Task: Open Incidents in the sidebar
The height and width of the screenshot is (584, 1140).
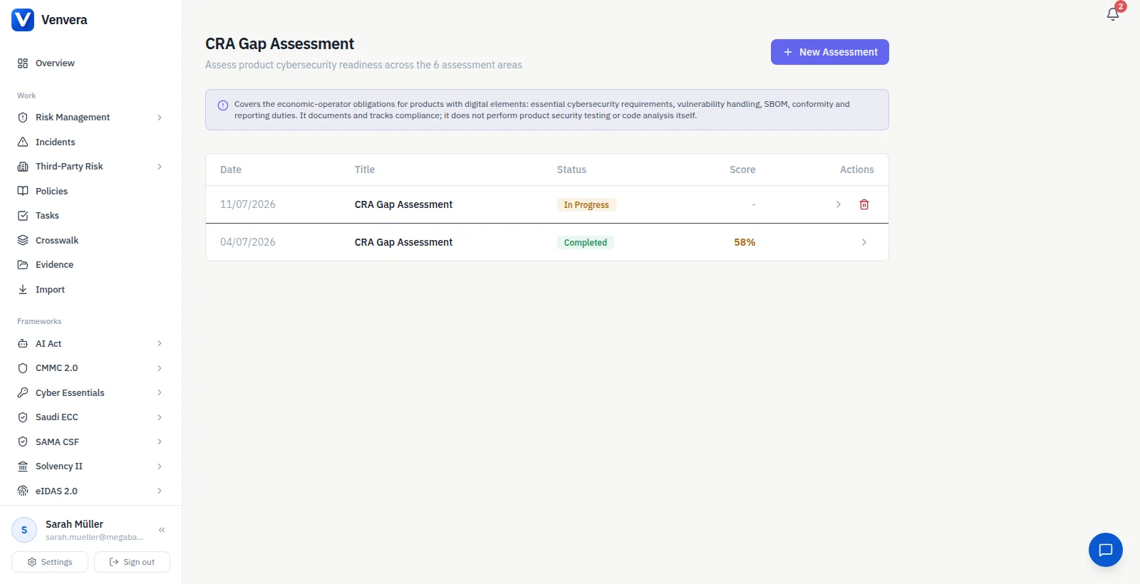Action: [90, 142]
